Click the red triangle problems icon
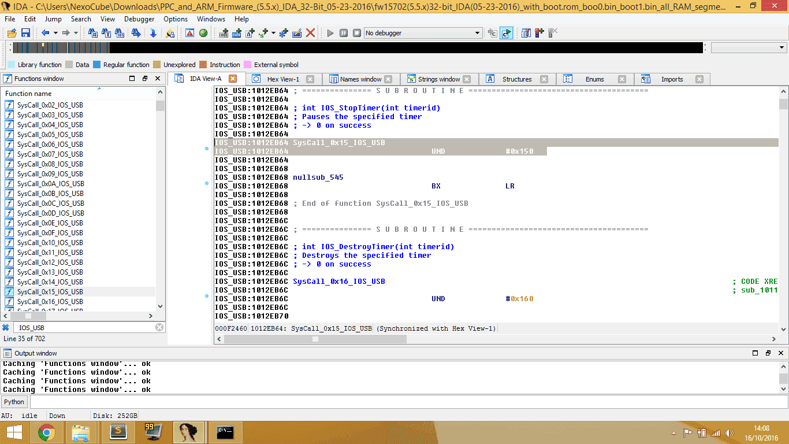The height and width of the screenshot is (444, 789). coord(189,33)
